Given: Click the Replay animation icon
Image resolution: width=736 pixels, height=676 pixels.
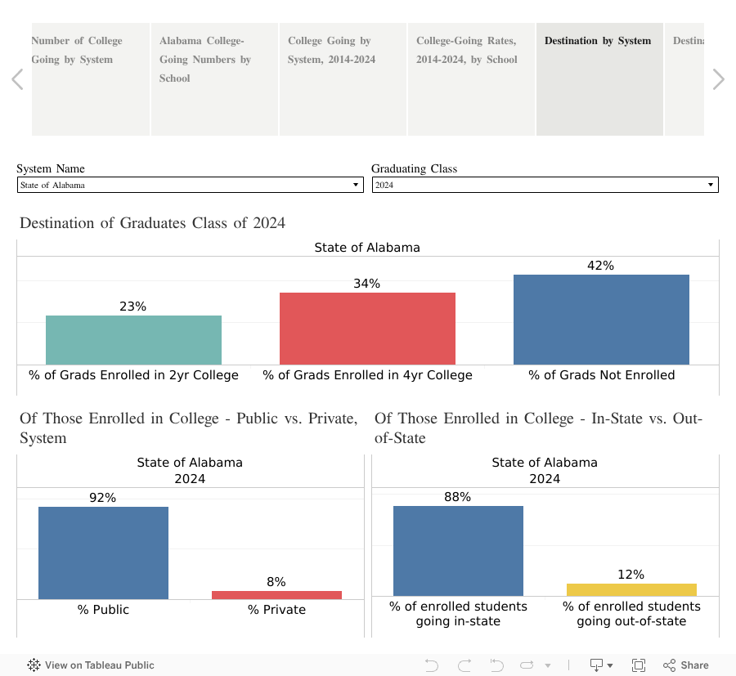Looking at the screenshot, I should [527, 665].
